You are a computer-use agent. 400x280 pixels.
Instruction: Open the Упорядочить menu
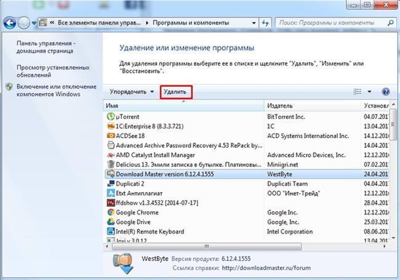(x=132, y=92)
